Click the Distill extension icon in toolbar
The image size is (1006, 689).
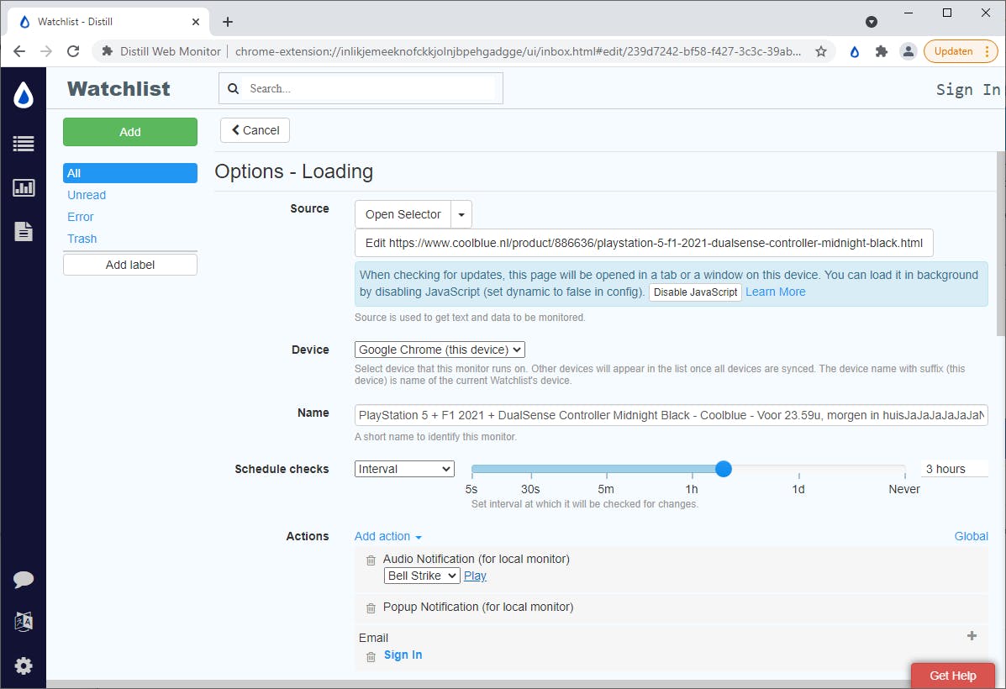point(855,52)
